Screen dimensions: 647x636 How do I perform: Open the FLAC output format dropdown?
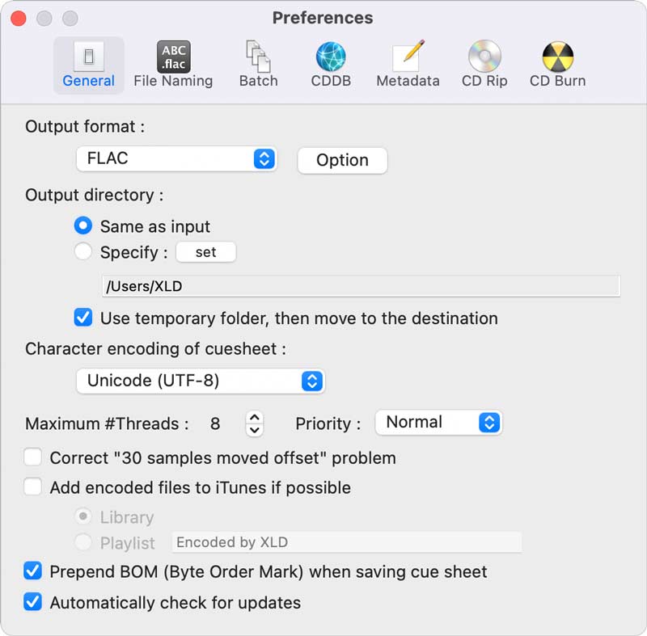176,158
